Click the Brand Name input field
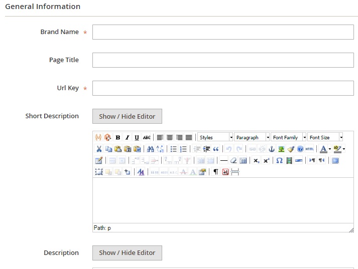 click(x=223, y=32)
